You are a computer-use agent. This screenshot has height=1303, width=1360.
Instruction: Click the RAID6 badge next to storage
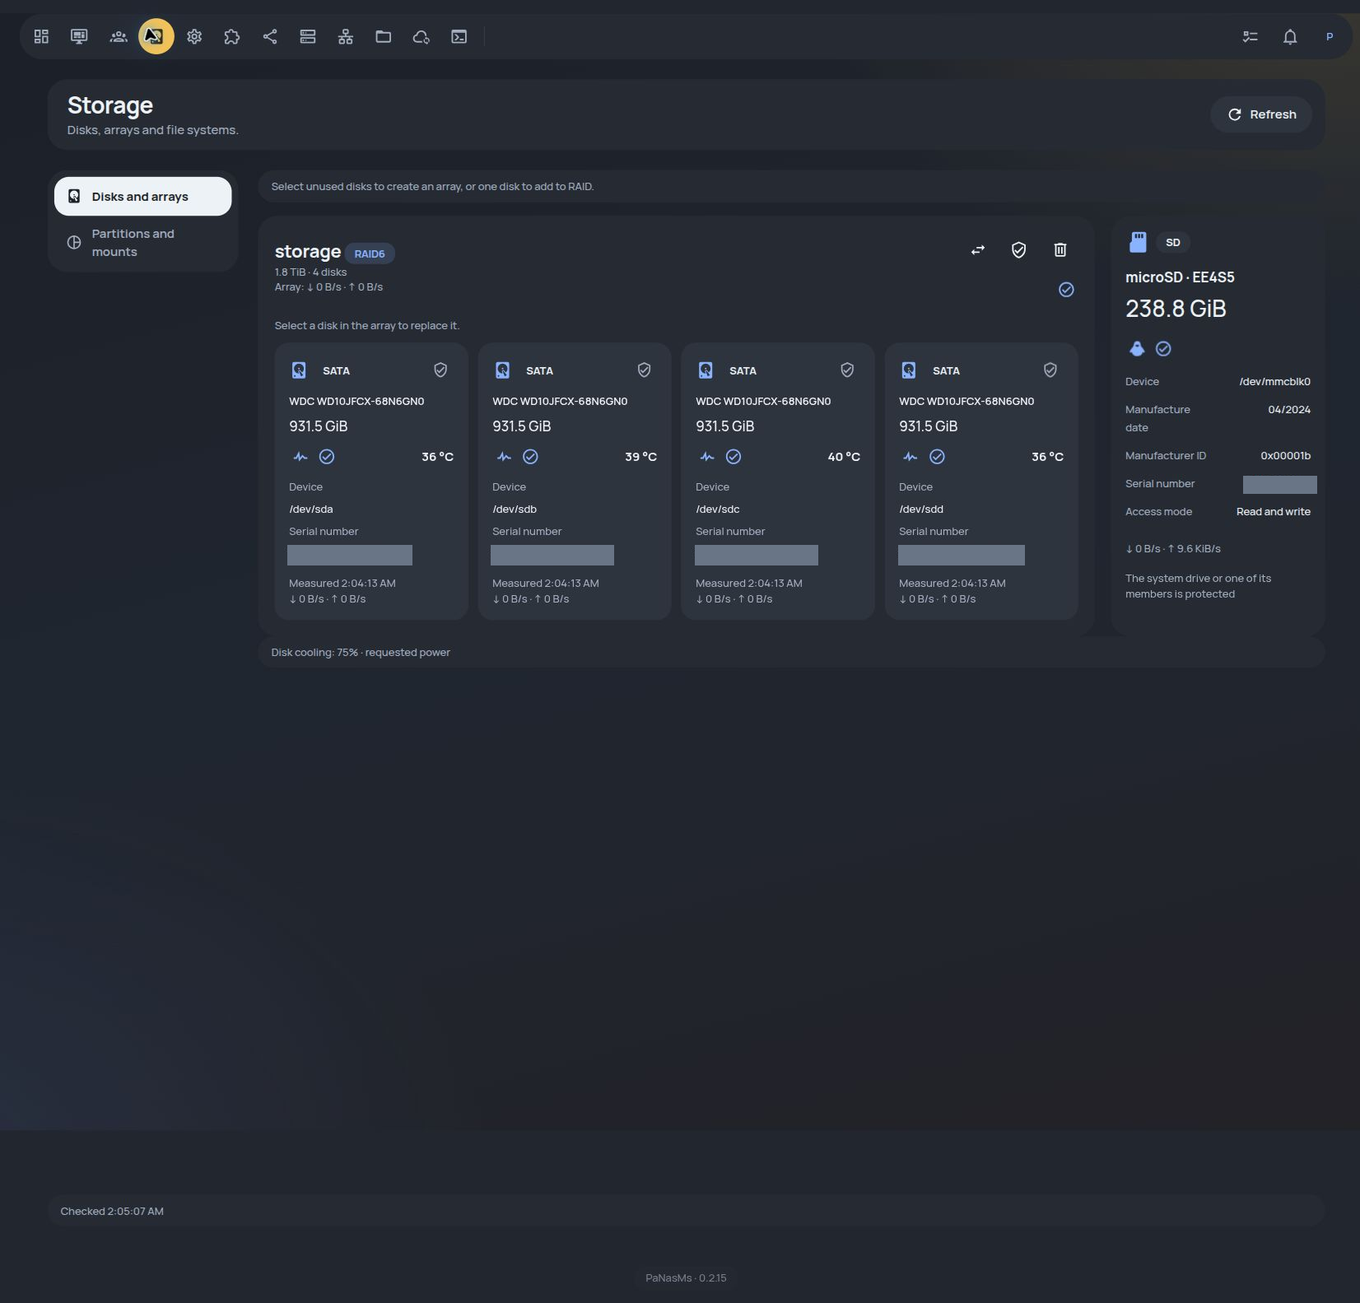click(370, 254)
